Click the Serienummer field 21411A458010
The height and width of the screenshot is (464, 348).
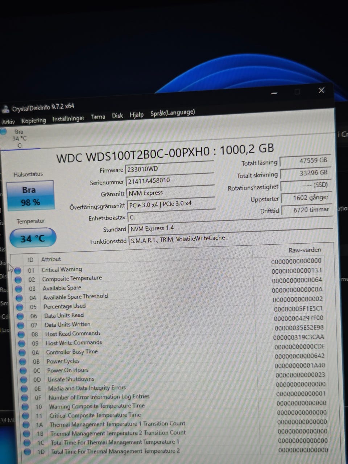(170, 180)
